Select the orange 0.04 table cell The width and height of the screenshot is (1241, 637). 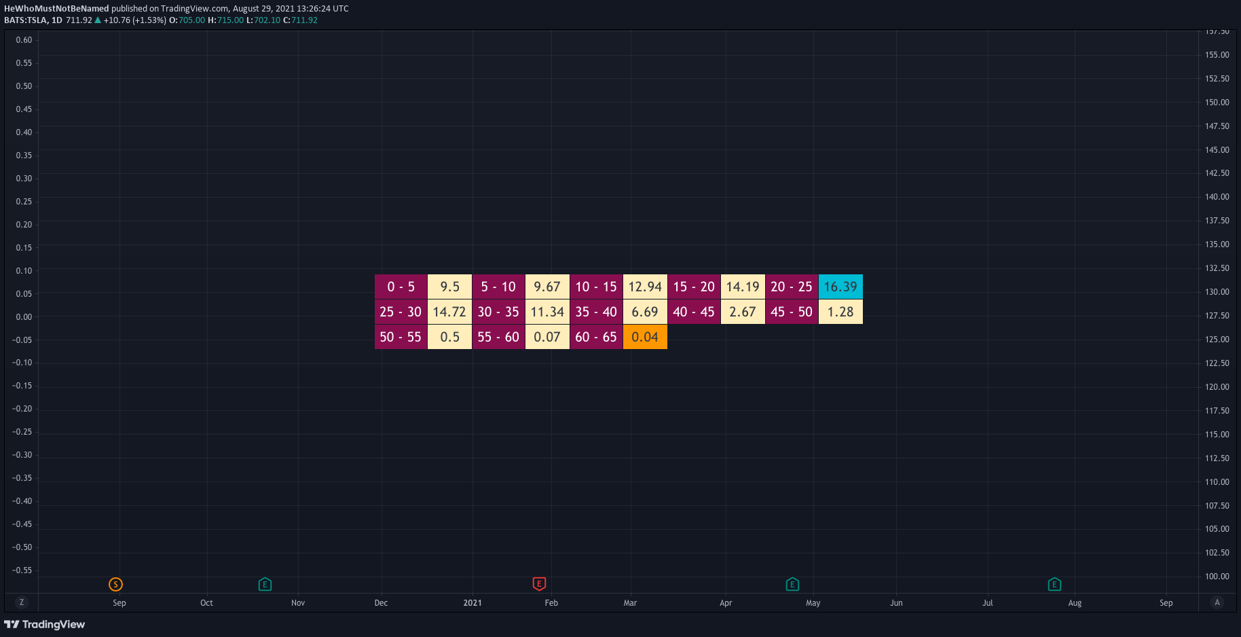tap(645, 337)
